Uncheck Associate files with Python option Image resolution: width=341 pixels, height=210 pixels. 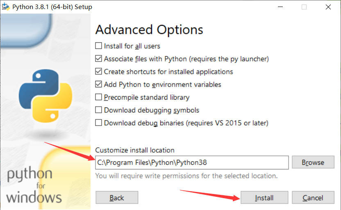[98, 59]
